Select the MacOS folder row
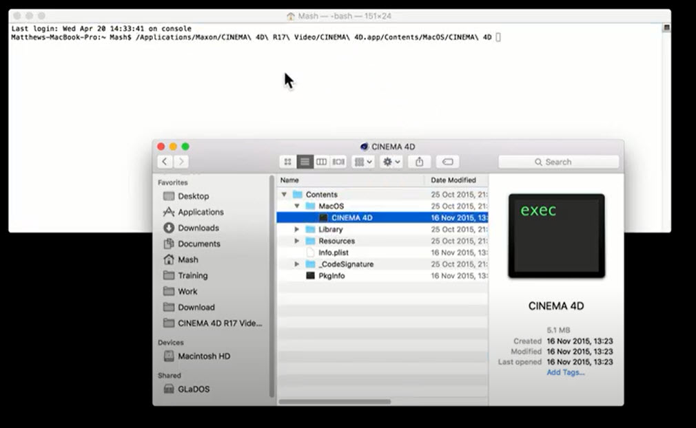This screenshot has width=696, height=428. click(x=382, y=206)
